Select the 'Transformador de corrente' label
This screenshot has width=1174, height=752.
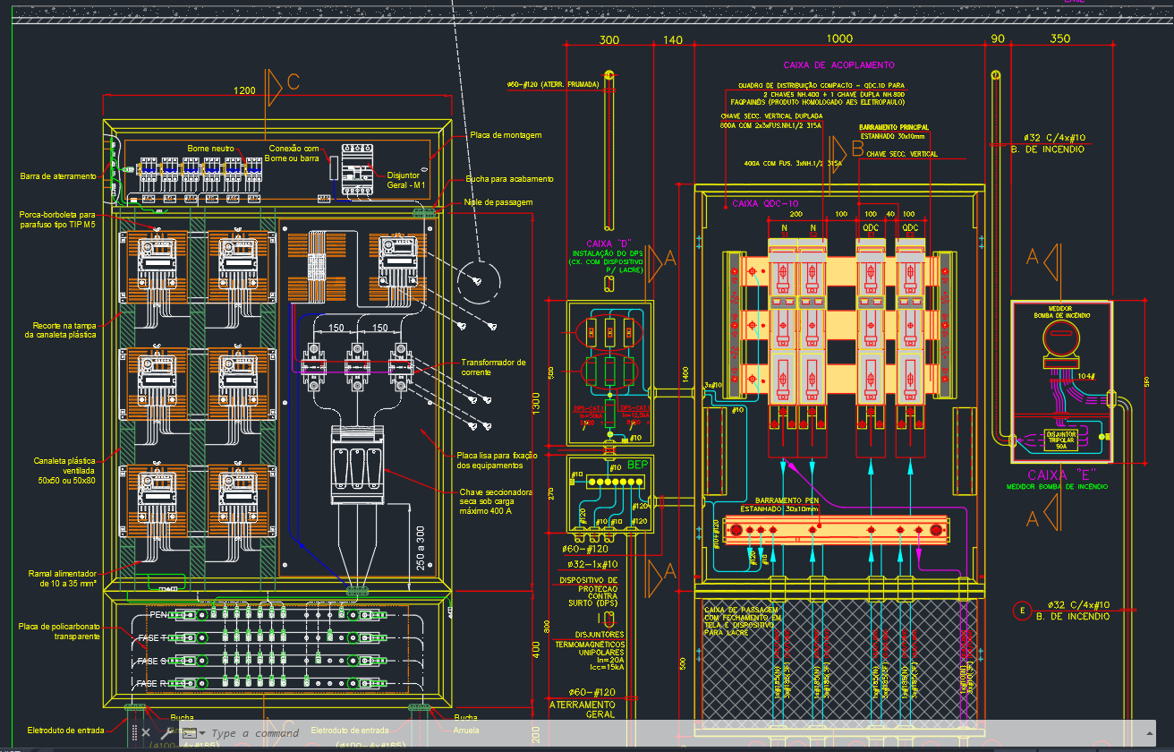coord(493,367)
